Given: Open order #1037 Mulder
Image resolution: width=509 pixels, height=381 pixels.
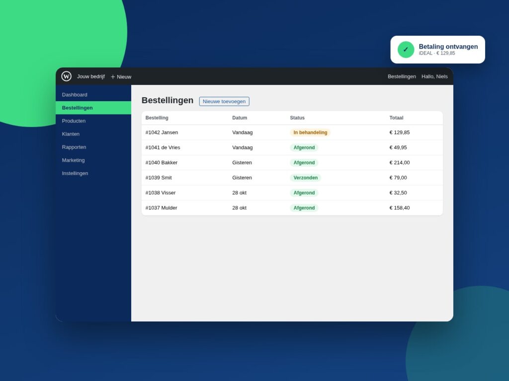Looking at the screenshot, I should point(162,208).
